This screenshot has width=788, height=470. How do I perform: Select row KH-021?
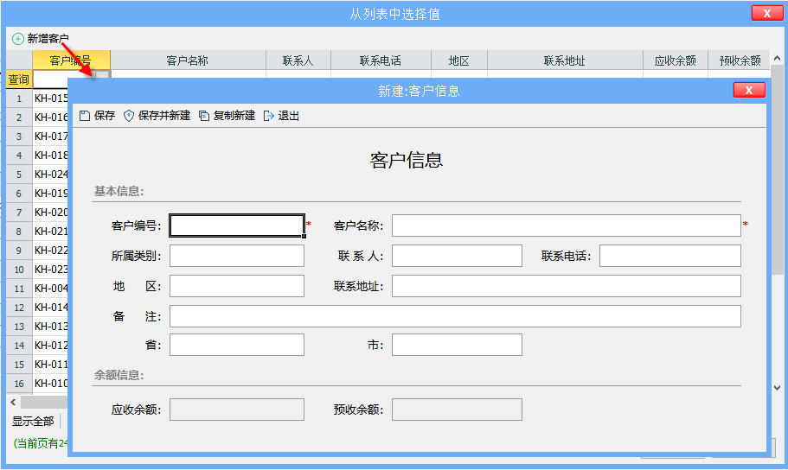coord(50,232)
